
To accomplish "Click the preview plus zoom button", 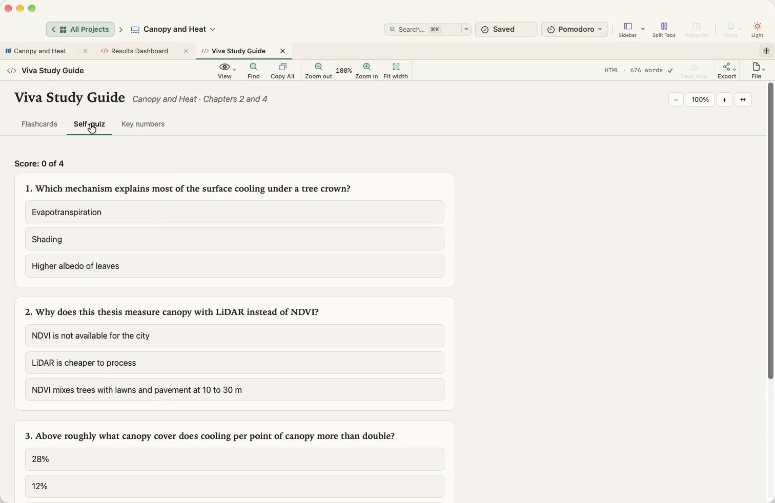I will pyautogui.click(x=724, y=100).
